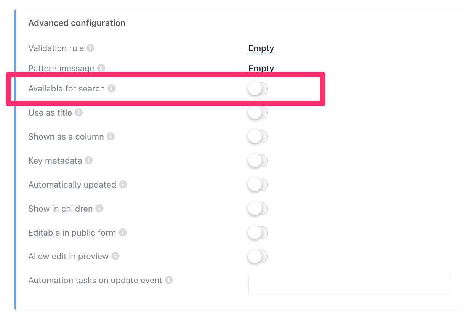
Task: Enable the Key metadata switch
Action: (258, 161)
